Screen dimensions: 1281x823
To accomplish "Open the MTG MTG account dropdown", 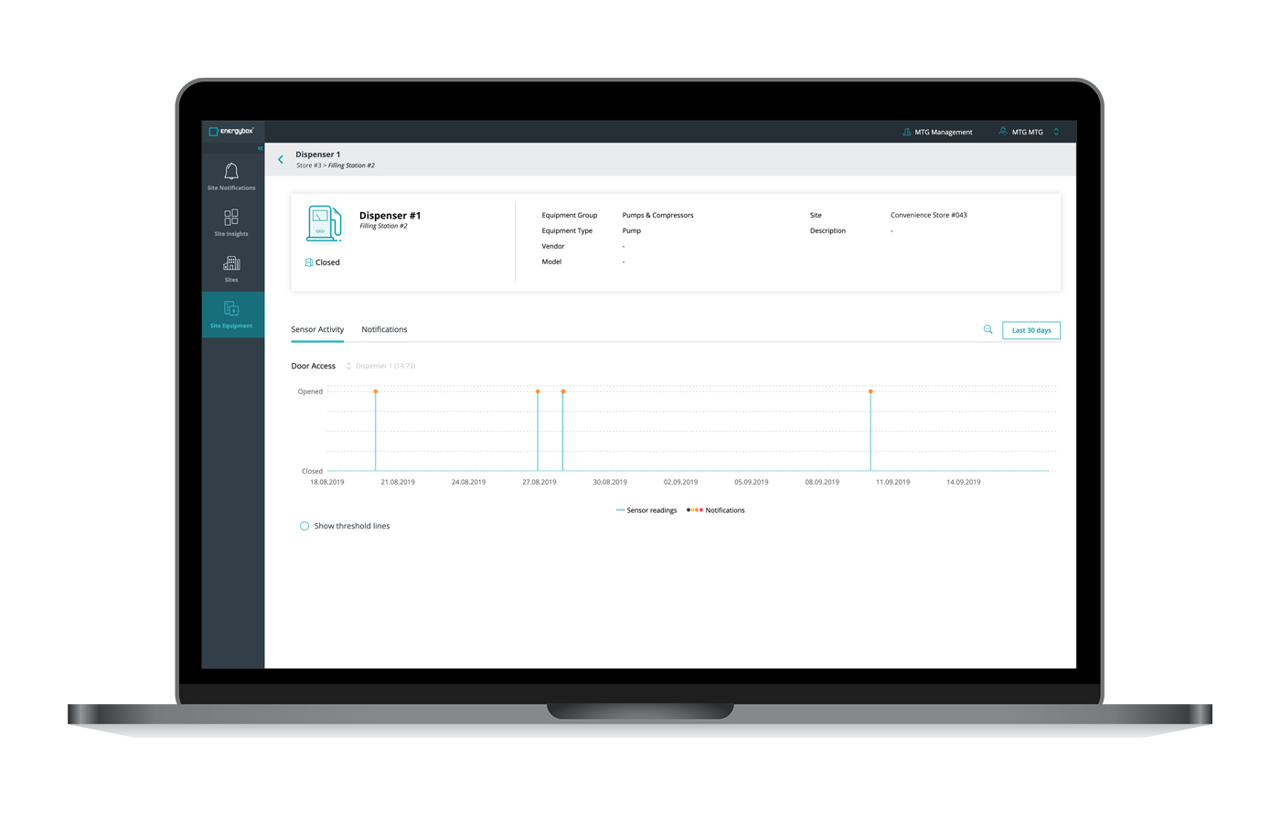I will (x=1055, y=131).
